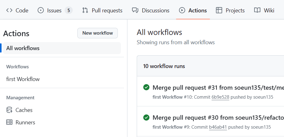Open the Wiki tab

(x=264, y=11)
